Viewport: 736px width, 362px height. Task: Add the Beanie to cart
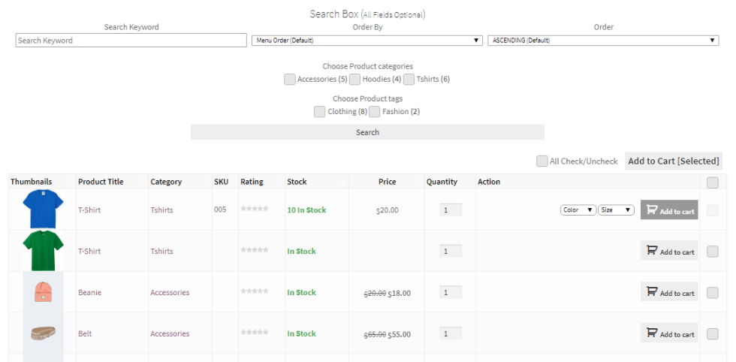[669, 292]
